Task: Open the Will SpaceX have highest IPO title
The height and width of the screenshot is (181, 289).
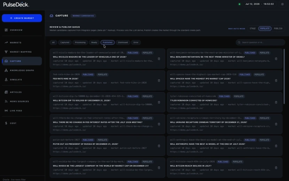Action: point(200,79)
